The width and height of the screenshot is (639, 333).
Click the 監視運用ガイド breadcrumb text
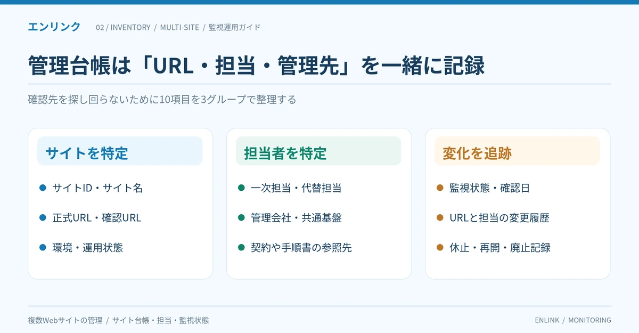pos(235,27)
